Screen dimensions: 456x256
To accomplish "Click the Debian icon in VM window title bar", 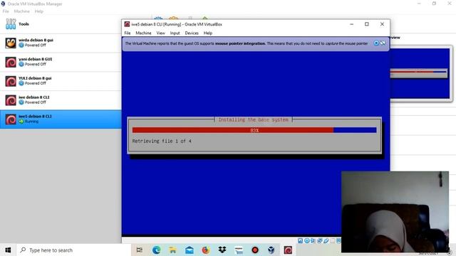I will pos(127,24).
